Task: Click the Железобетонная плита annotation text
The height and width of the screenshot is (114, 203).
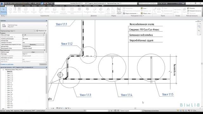Action: (142, 24)
